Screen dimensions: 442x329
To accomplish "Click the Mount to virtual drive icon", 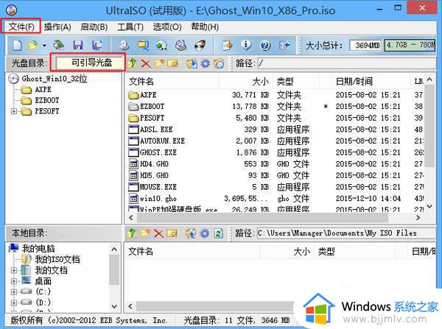I will pyautogui.click(x=181, y=45).
